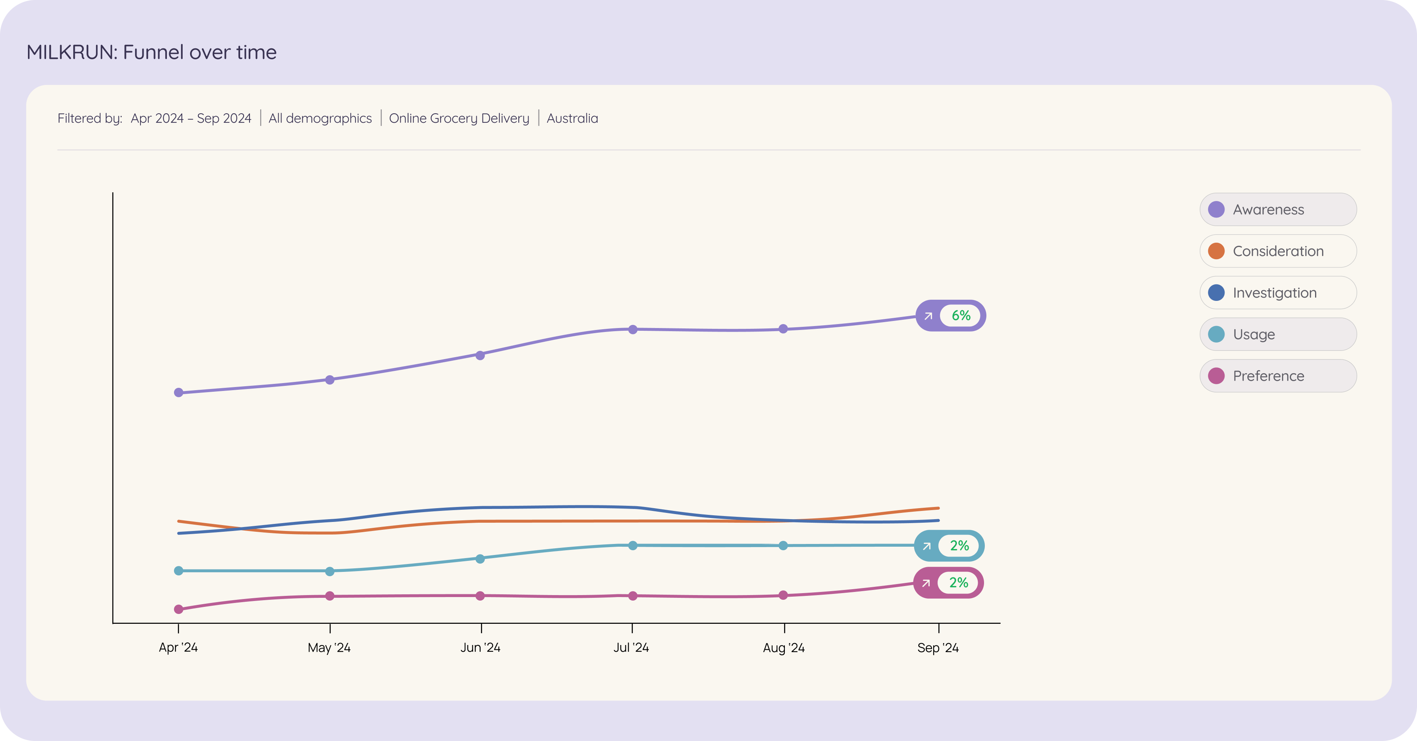This screenshot has height=741, width=1417.
Task: Toggle the Investigation legend item
Action: click(x=1278, y=293)
